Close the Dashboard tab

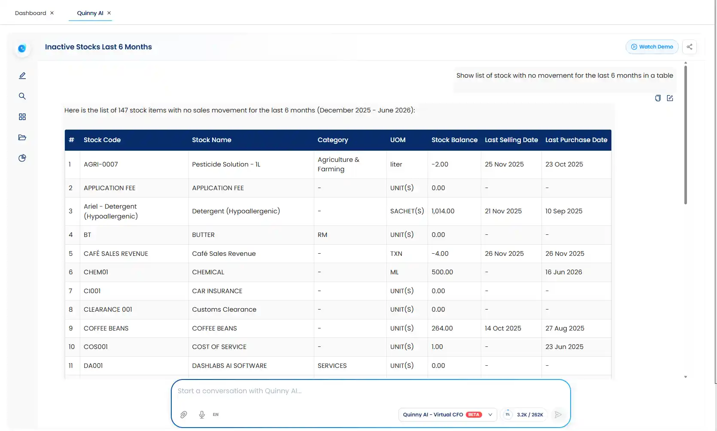click(x=52, y=13)
